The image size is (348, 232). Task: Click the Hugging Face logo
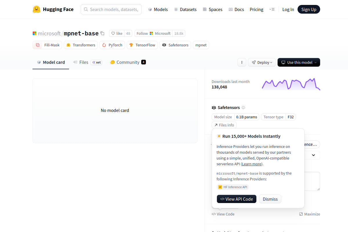tap(36, 9)
